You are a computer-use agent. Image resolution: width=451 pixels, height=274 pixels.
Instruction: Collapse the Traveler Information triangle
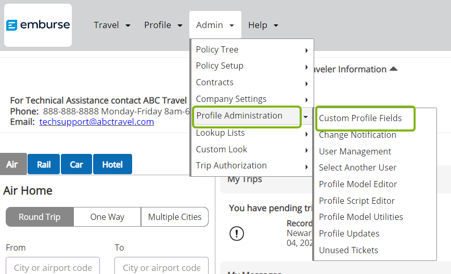tap(393, 69)
